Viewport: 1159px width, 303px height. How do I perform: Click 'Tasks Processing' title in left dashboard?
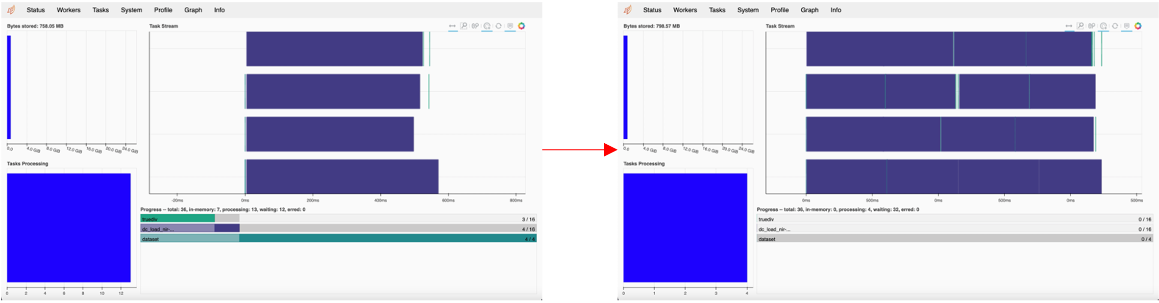tap(27, 164)
